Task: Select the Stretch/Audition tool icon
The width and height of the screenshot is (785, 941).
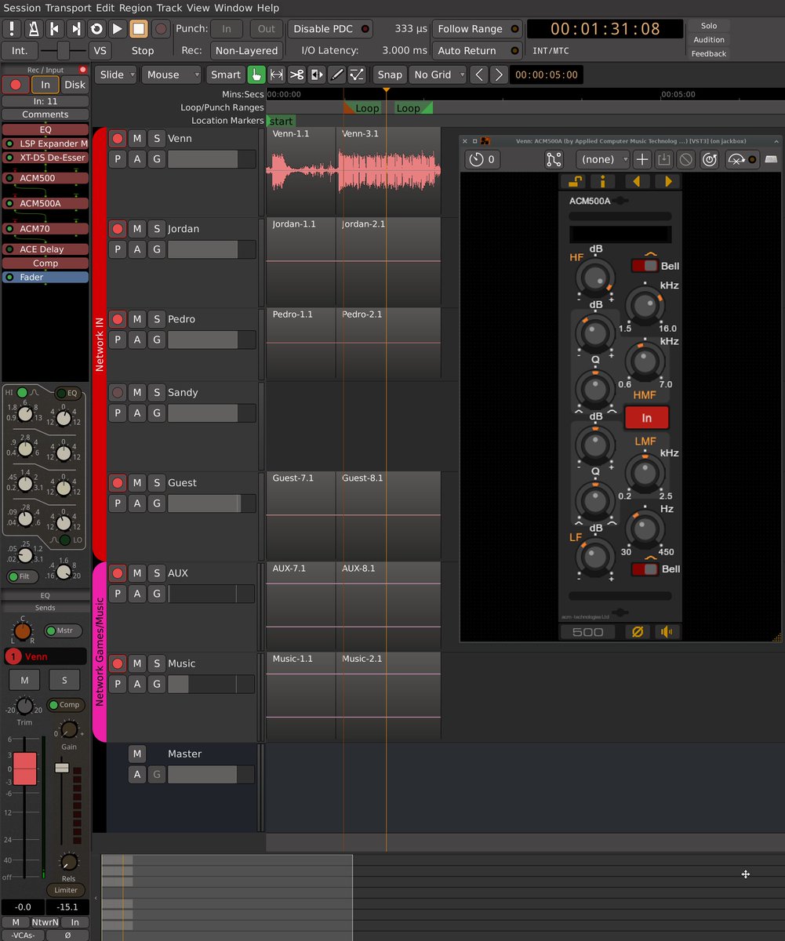Action: (317, 74)
